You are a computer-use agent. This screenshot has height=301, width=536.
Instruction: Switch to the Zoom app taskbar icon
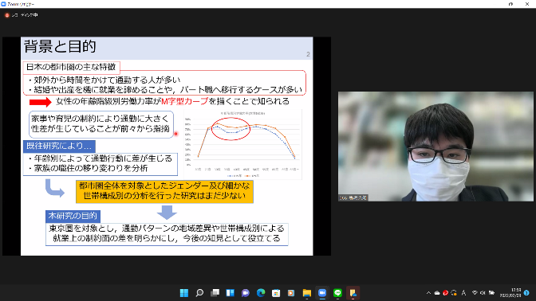coord(322,293)
